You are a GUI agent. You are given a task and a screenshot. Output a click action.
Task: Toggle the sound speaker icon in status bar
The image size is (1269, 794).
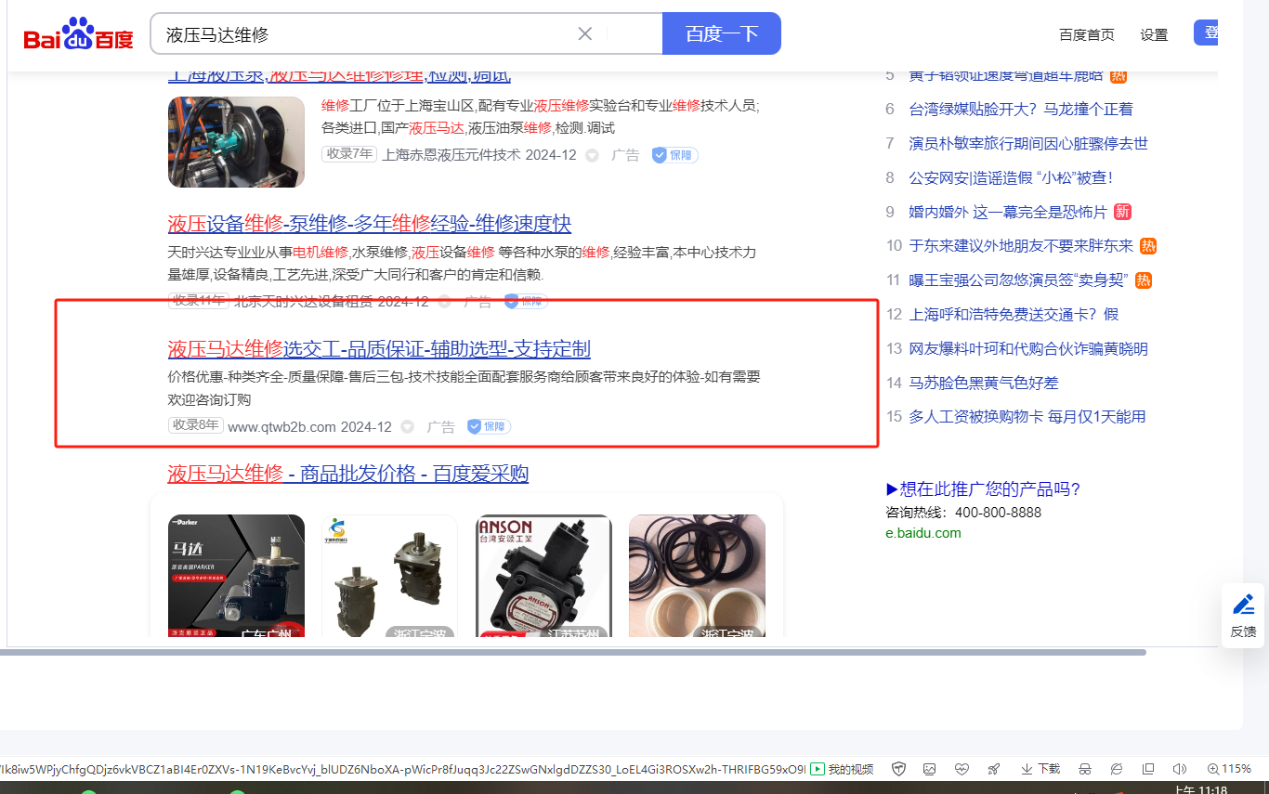(1180, 769)
